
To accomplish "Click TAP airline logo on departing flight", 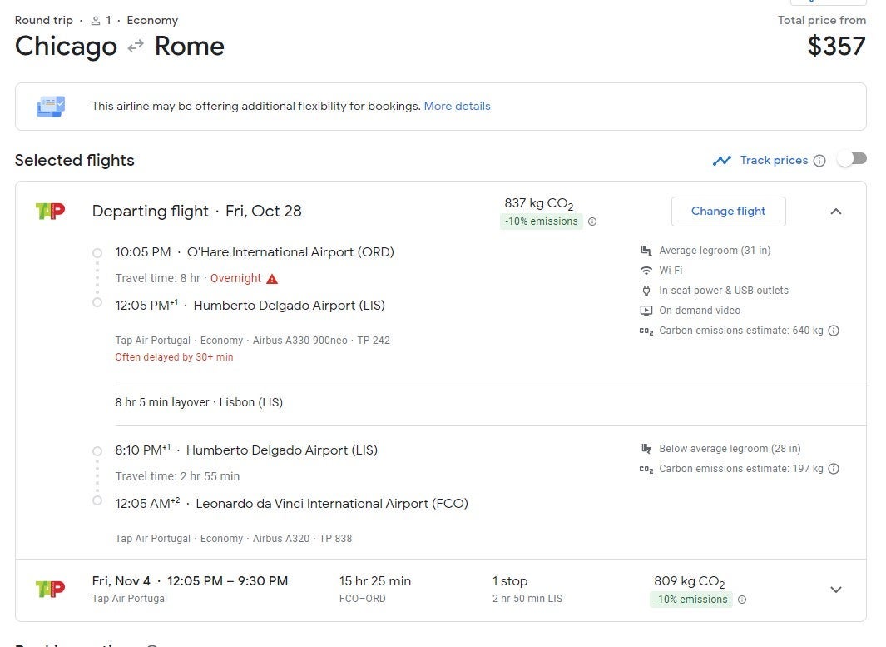I will pyautogui.click(x=50, y=212).
